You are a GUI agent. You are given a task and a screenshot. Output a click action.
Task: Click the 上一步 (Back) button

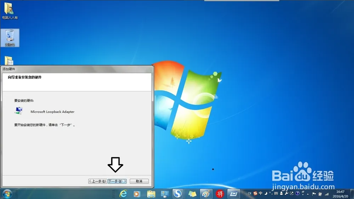[98, 181]
